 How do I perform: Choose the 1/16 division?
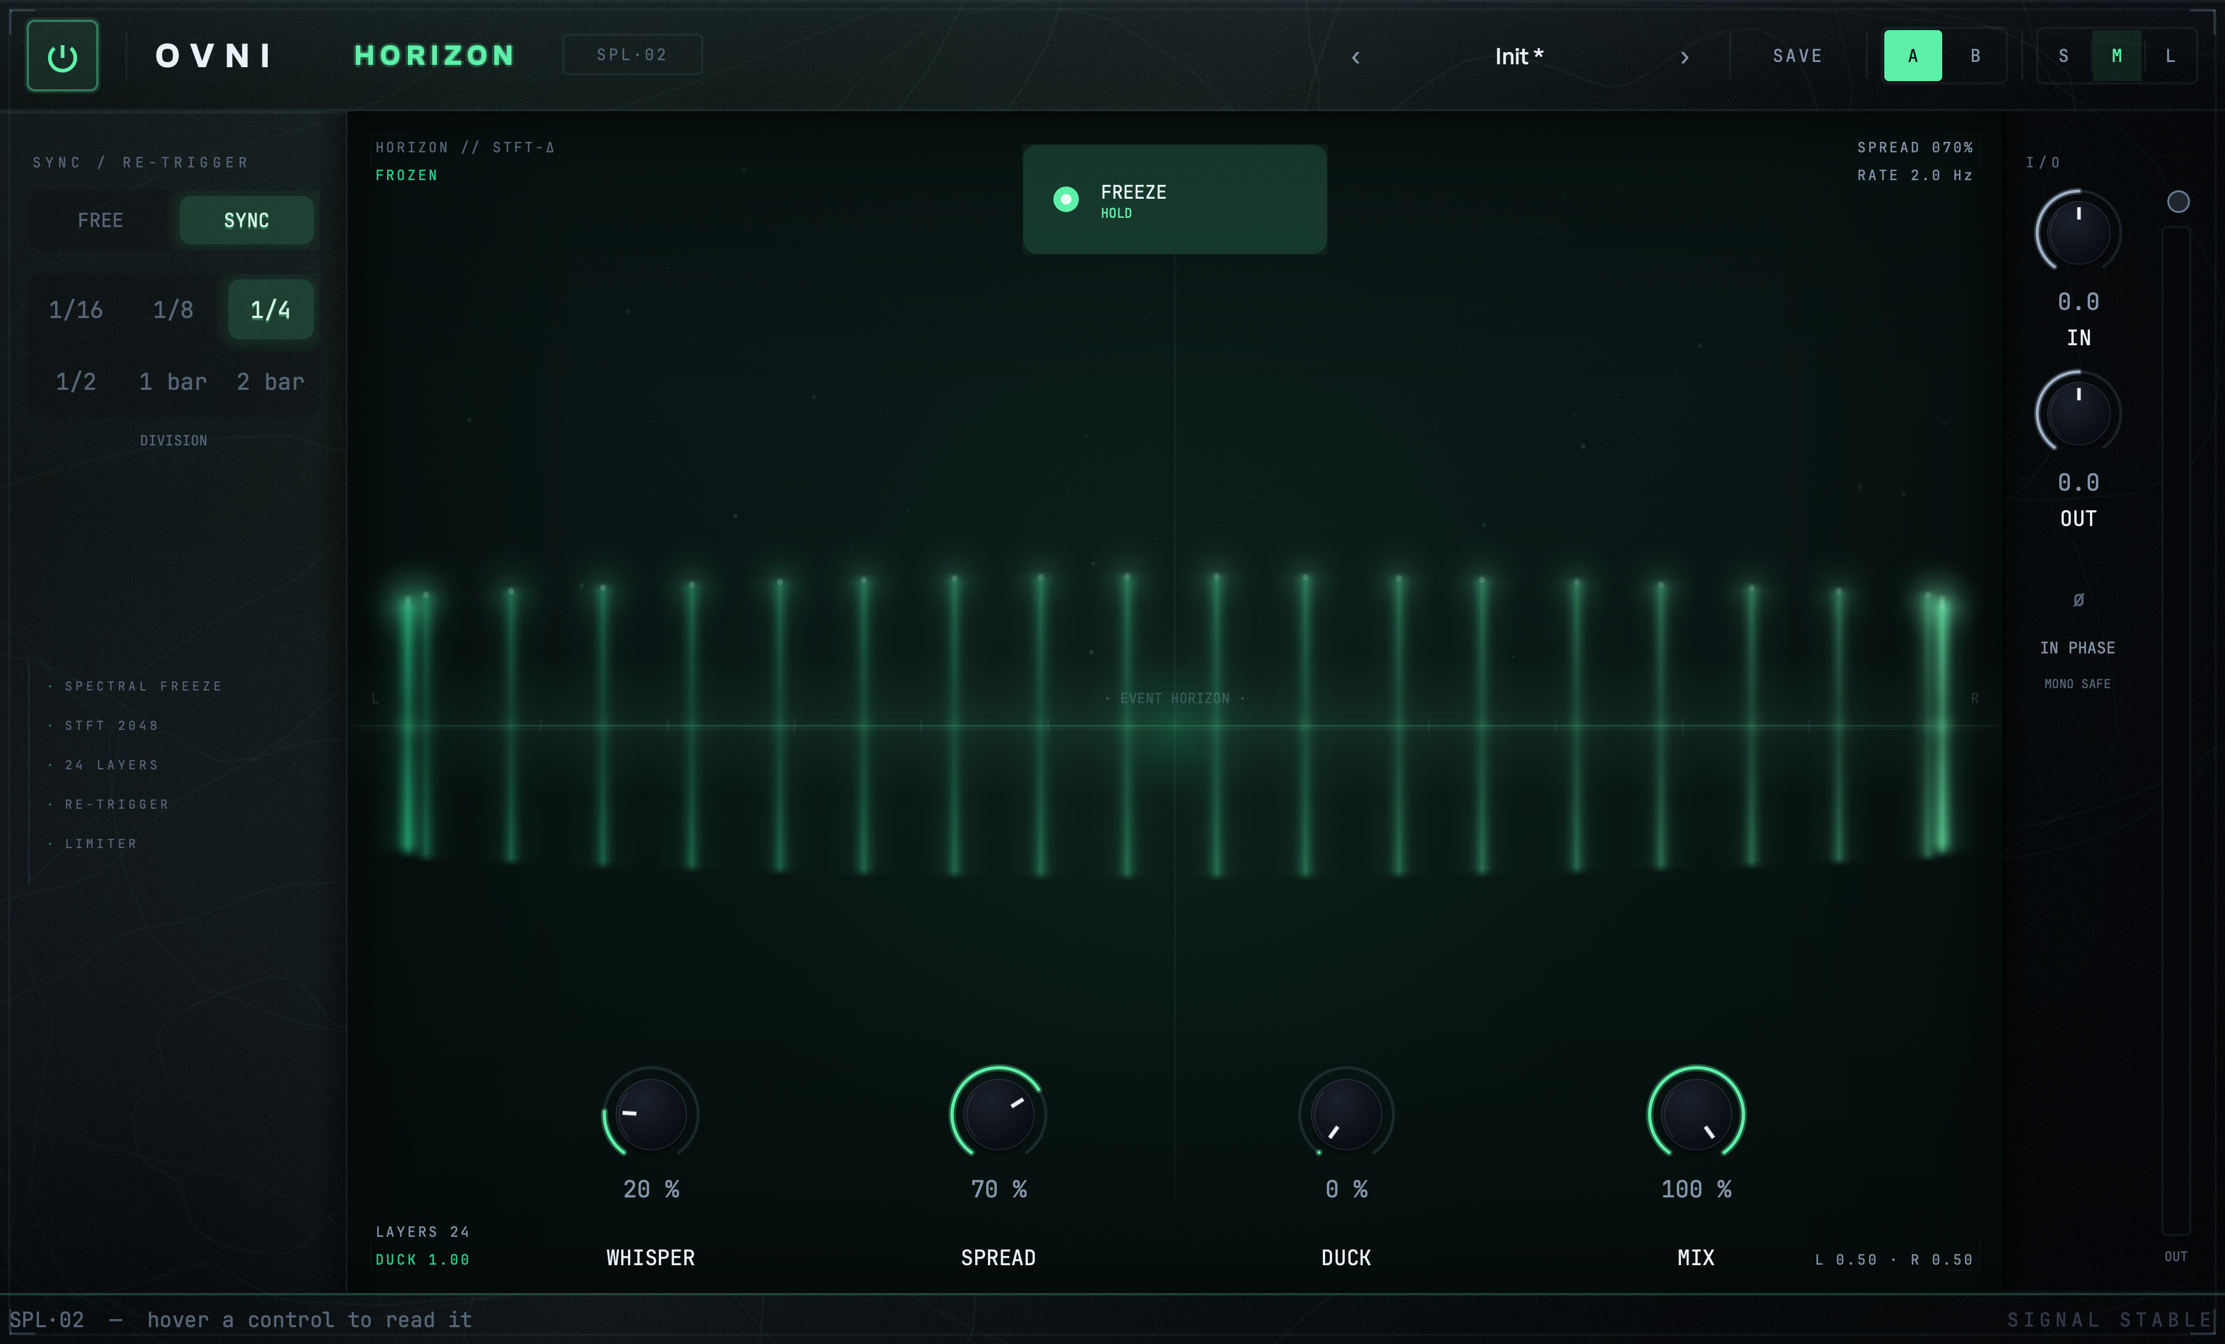[76, 309]
